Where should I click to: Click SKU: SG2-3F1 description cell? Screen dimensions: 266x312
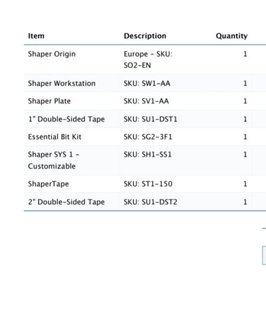148,137
